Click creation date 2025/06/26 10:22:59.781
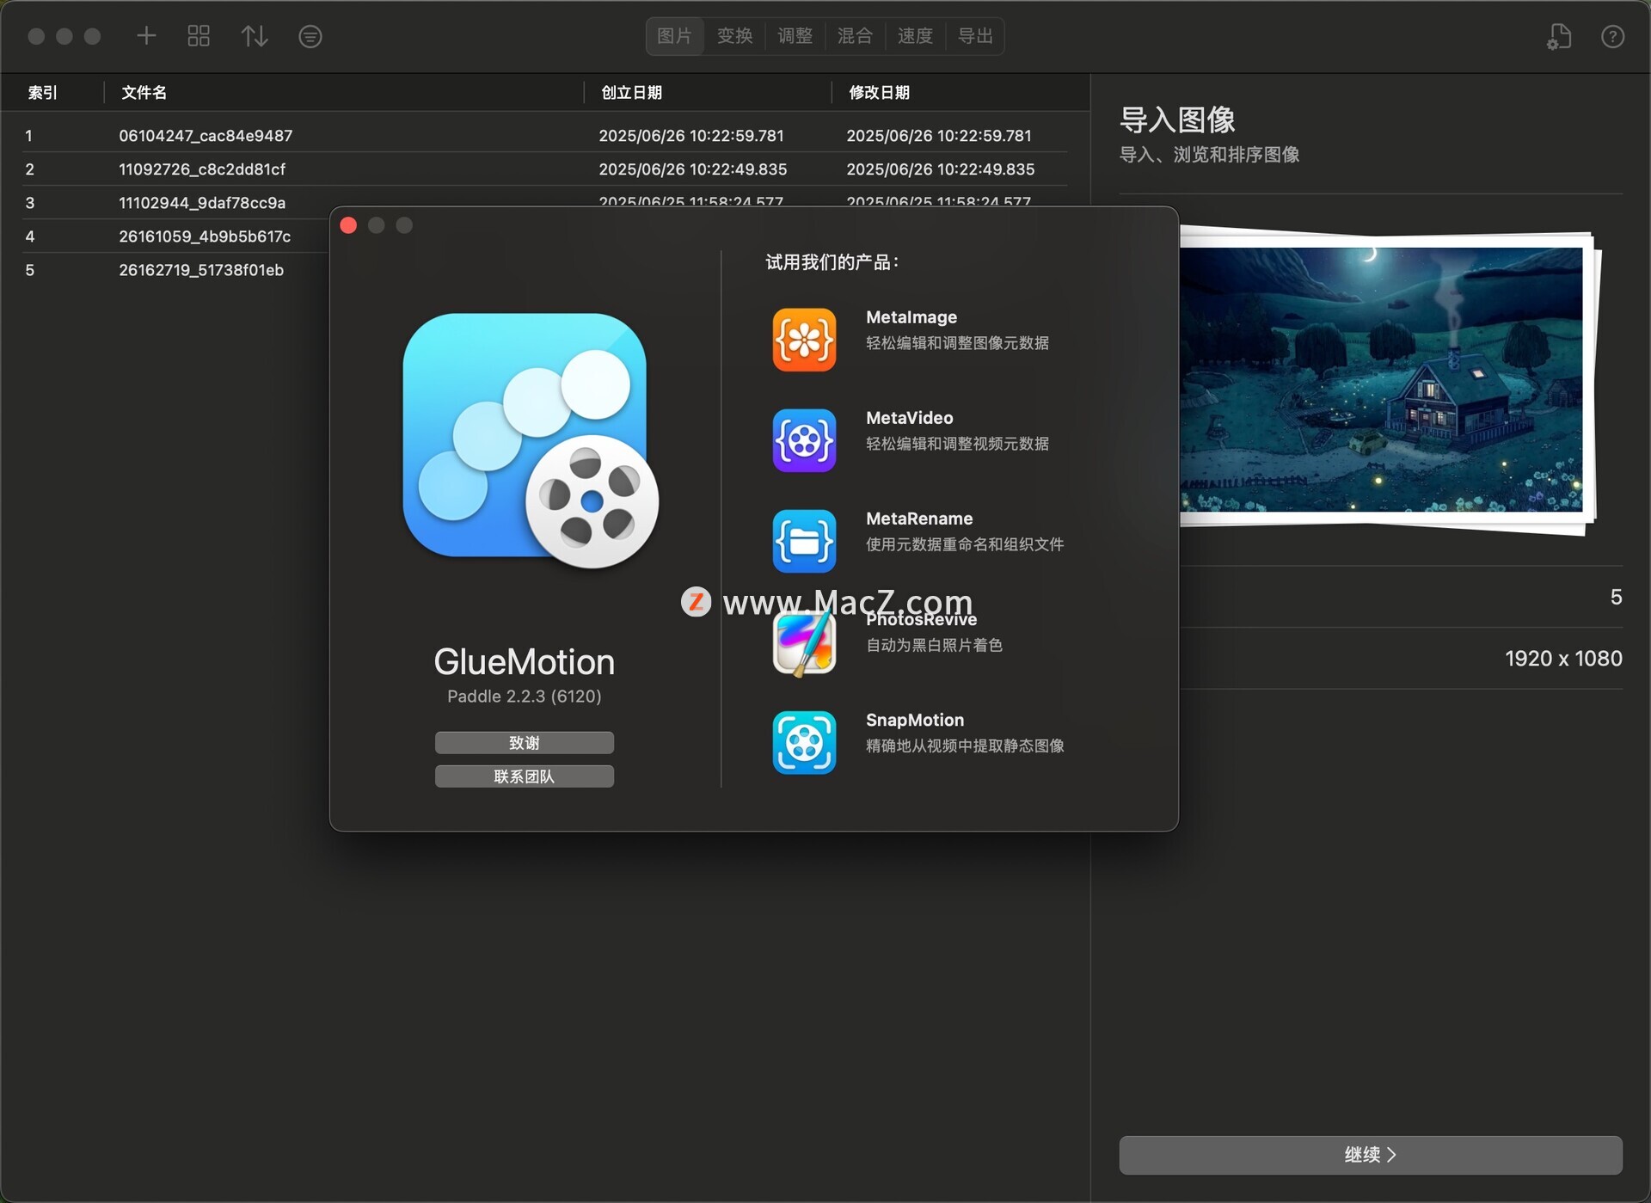 (x=691, y=135)
